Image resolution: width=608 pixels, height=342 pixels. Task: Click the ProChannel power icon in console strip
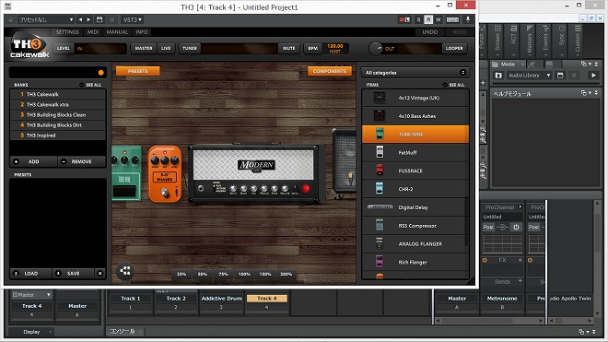point(516,227)
